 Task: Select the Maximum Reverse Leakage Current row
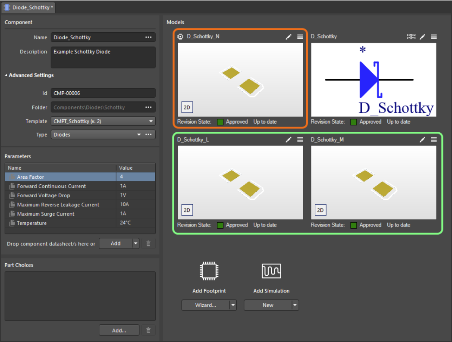pyautogui.click(x=80, y=205)
